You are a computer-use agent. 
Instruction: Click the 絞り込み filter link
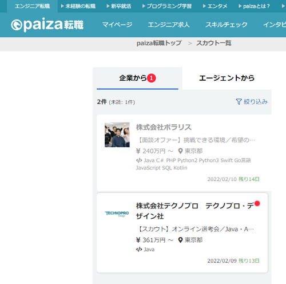(252, 101)
